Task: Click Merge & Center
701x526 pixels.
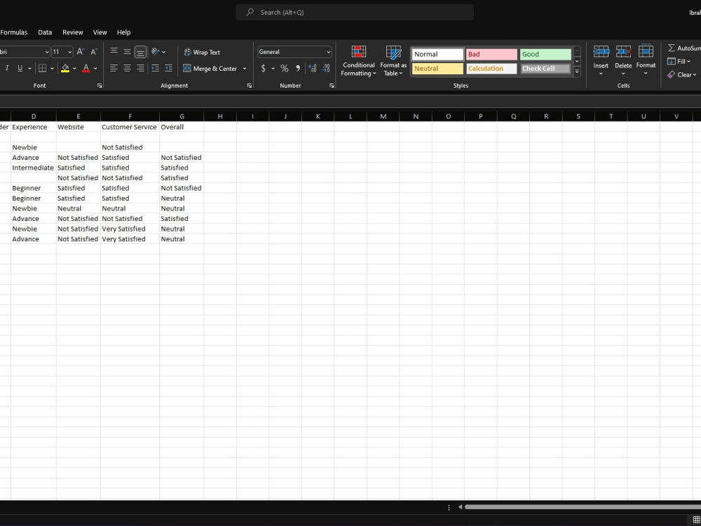Action: tap(210, 69)
